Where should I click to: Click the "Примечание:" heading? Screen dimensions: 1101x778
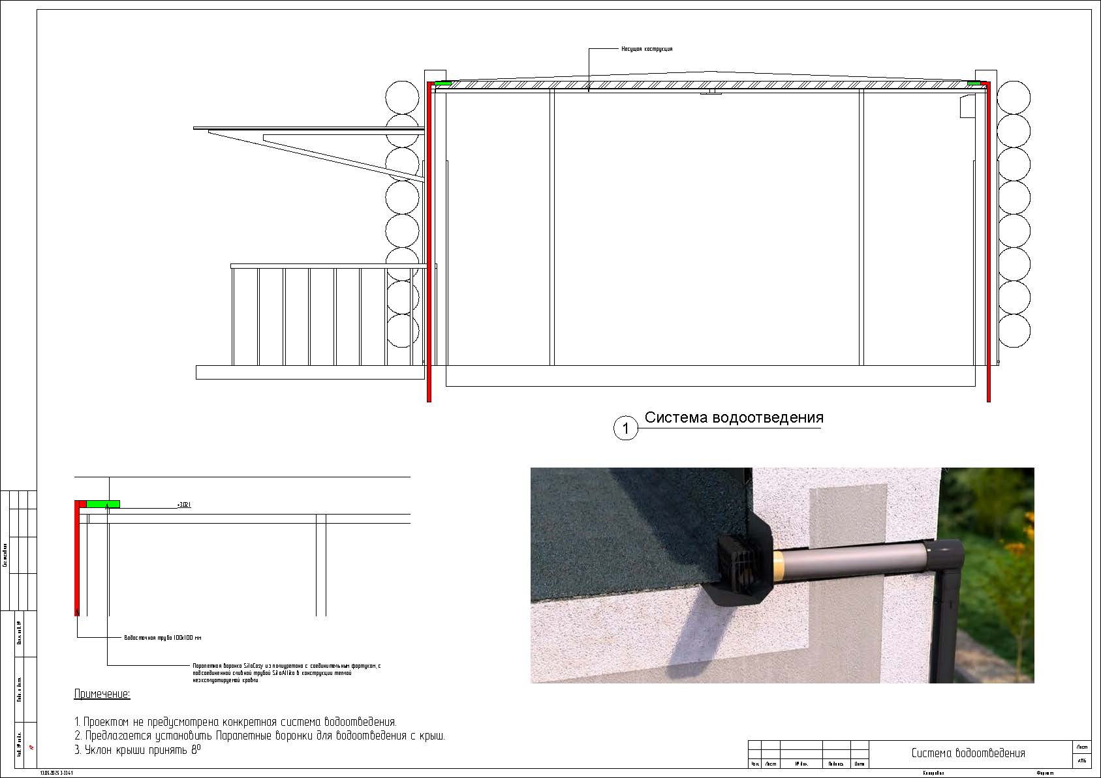tap(102, 694)
